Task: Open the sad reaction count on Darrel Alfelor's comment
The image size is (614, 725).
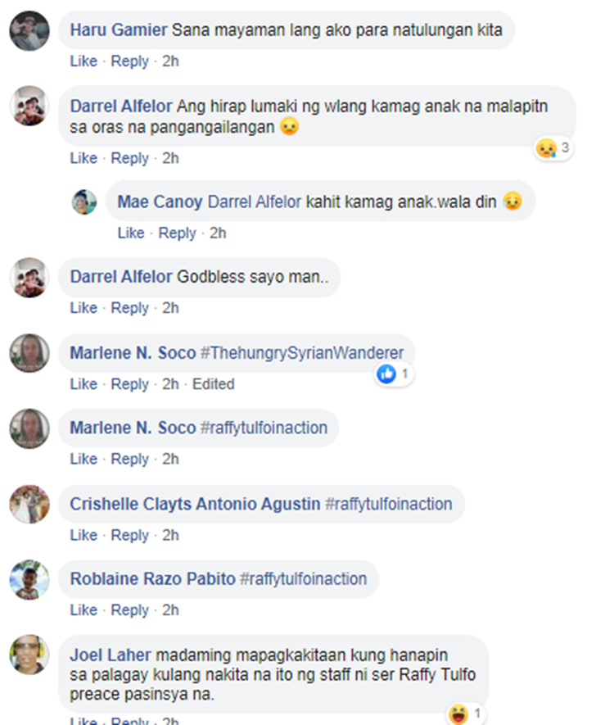Action: pos(553,148)
